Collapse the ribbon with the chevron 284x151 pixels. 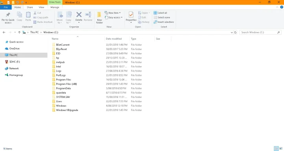(x=277, y=7)
